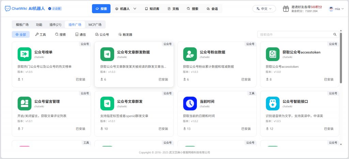
Task: Click 已安装 on 公众号文章群发 card
Action: coord(163,129)
